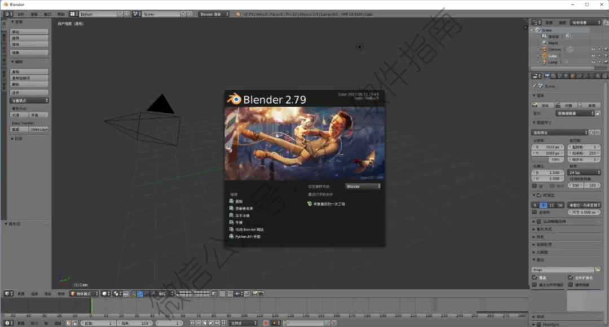Open the 文件 File menu in top bar
The image size is (609, 327).
[x=21, y=14]
